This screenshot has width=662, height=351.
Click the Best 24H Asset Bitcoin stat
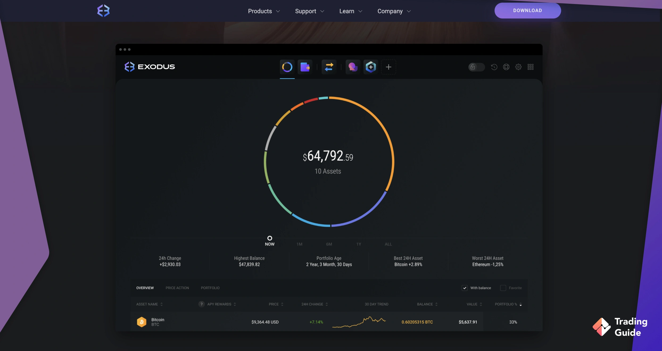pyautogui.click(x=408, y=261)
